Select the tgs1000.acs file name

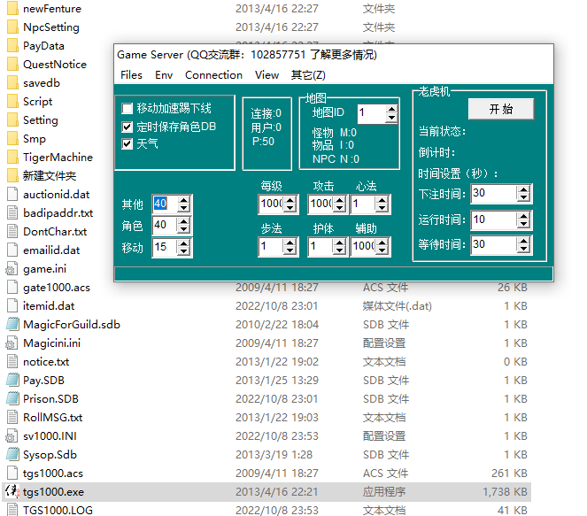[x=53, y=474]
